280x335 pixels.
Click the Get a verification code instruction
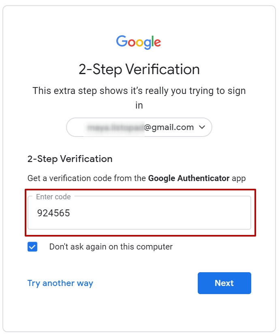(x=137, y=178)
